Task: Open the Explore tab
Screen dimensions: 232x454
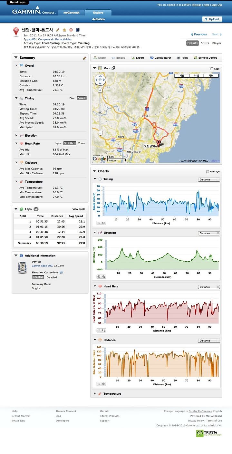Action: tap(98, 13)
